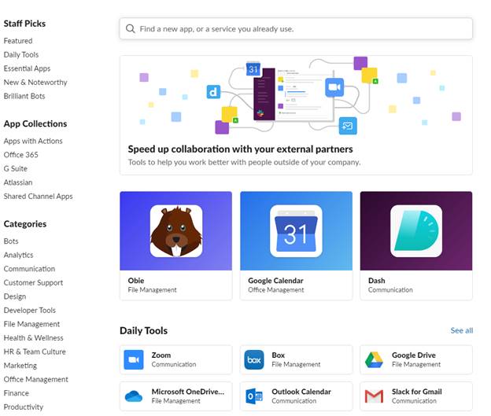The width and height of the screenshot is (491, 416).
Task: Browse Brilliant Bots
Action: [24, 96]
